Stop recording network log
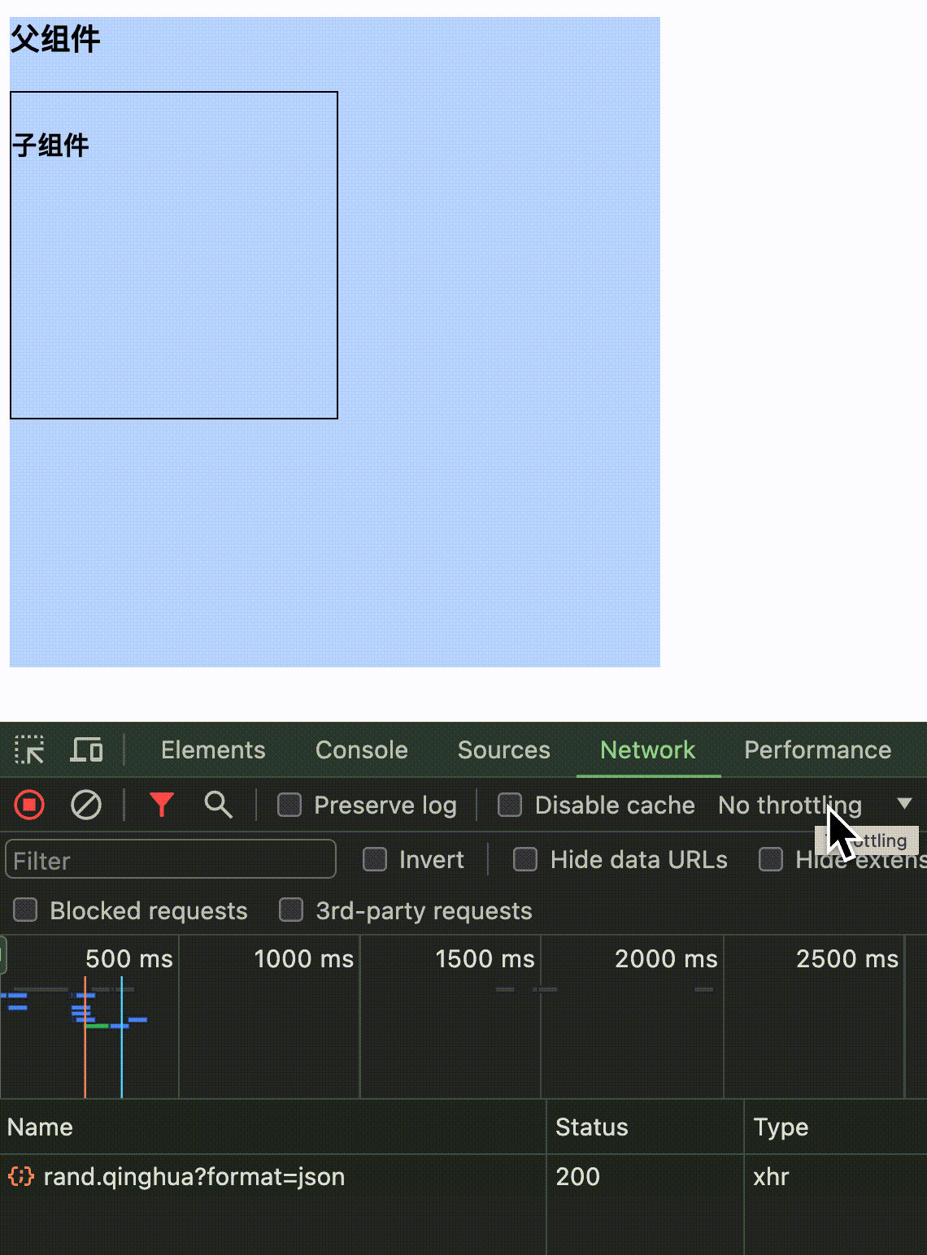 [29, 805]
